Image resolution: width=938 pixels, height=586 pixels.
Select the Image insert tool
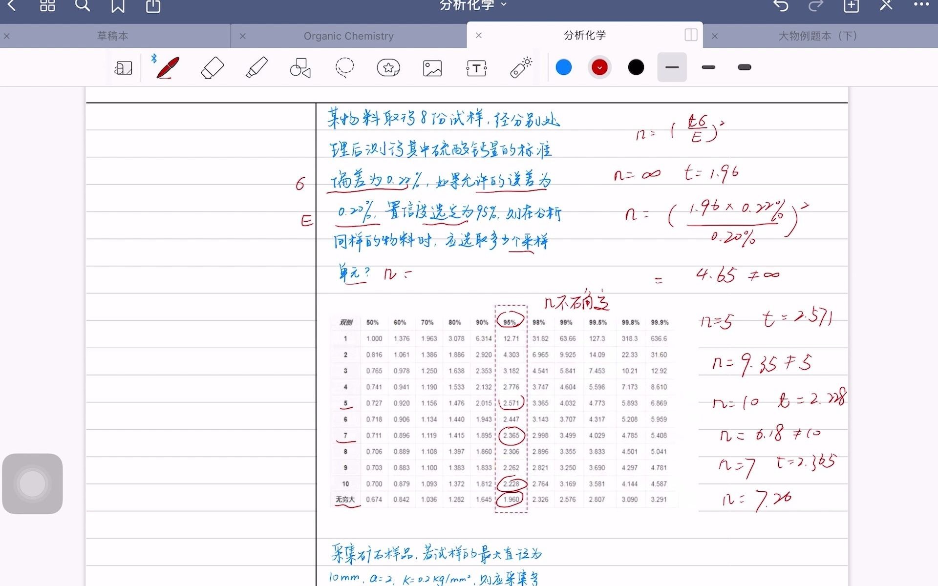[x=432, y=68]
